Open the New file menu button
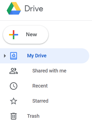 pyautogui.click(x=26, y=35)
